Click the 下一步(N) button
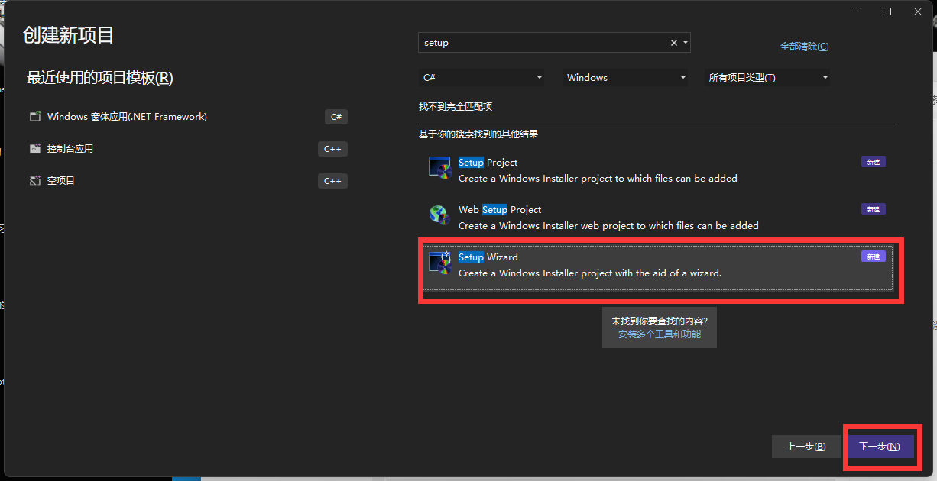This screenshot has width=937, height=481. [880, 447]
